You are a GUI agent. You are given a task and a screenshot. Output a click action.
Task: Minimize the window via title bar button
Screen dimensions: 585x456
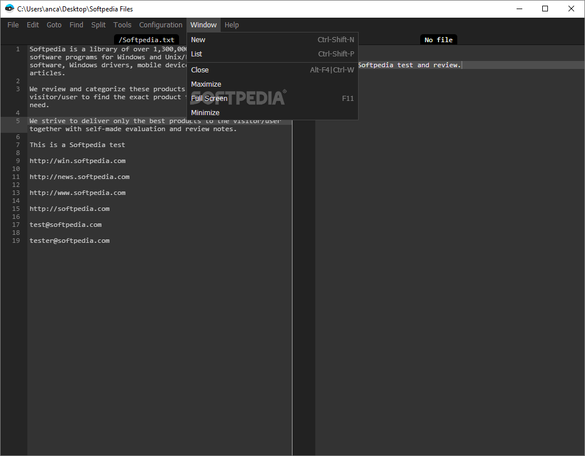coord(519,9)
